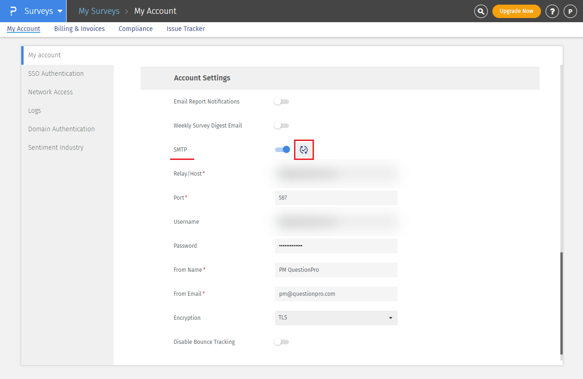This screenshot has height=379, width=583.
Task: Disable the SMTP toggle switch
Action: 282,150
